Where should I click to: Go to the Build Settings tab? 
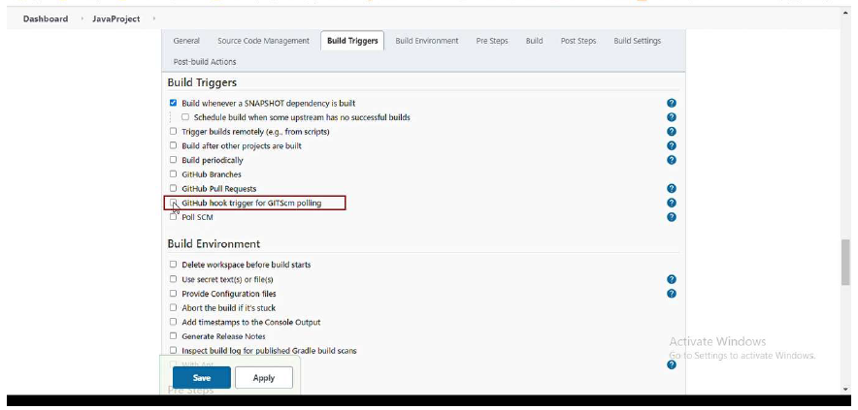(637, 41)
